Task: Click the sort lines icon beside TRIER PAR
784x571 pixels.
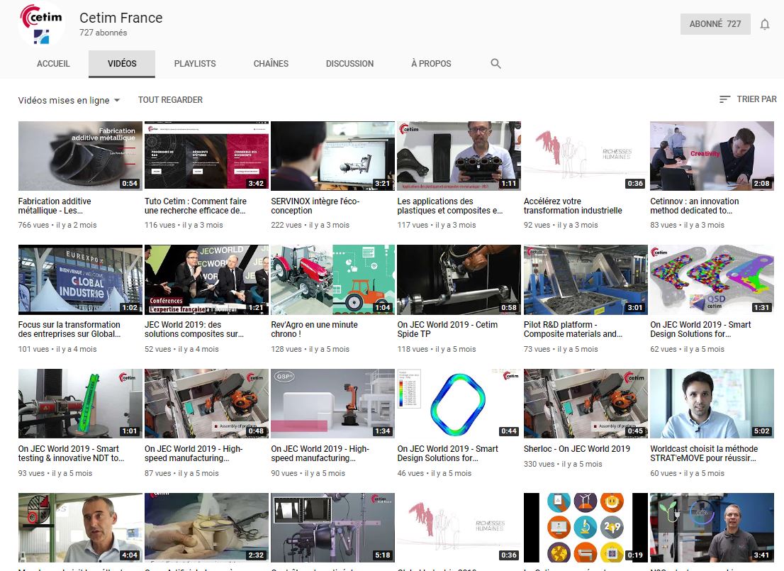Action: tap(724, 99)
